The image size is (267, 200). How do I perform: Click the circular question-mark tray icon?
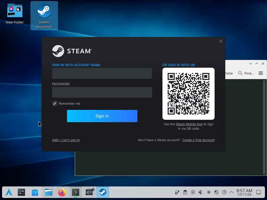coord(224,192)
